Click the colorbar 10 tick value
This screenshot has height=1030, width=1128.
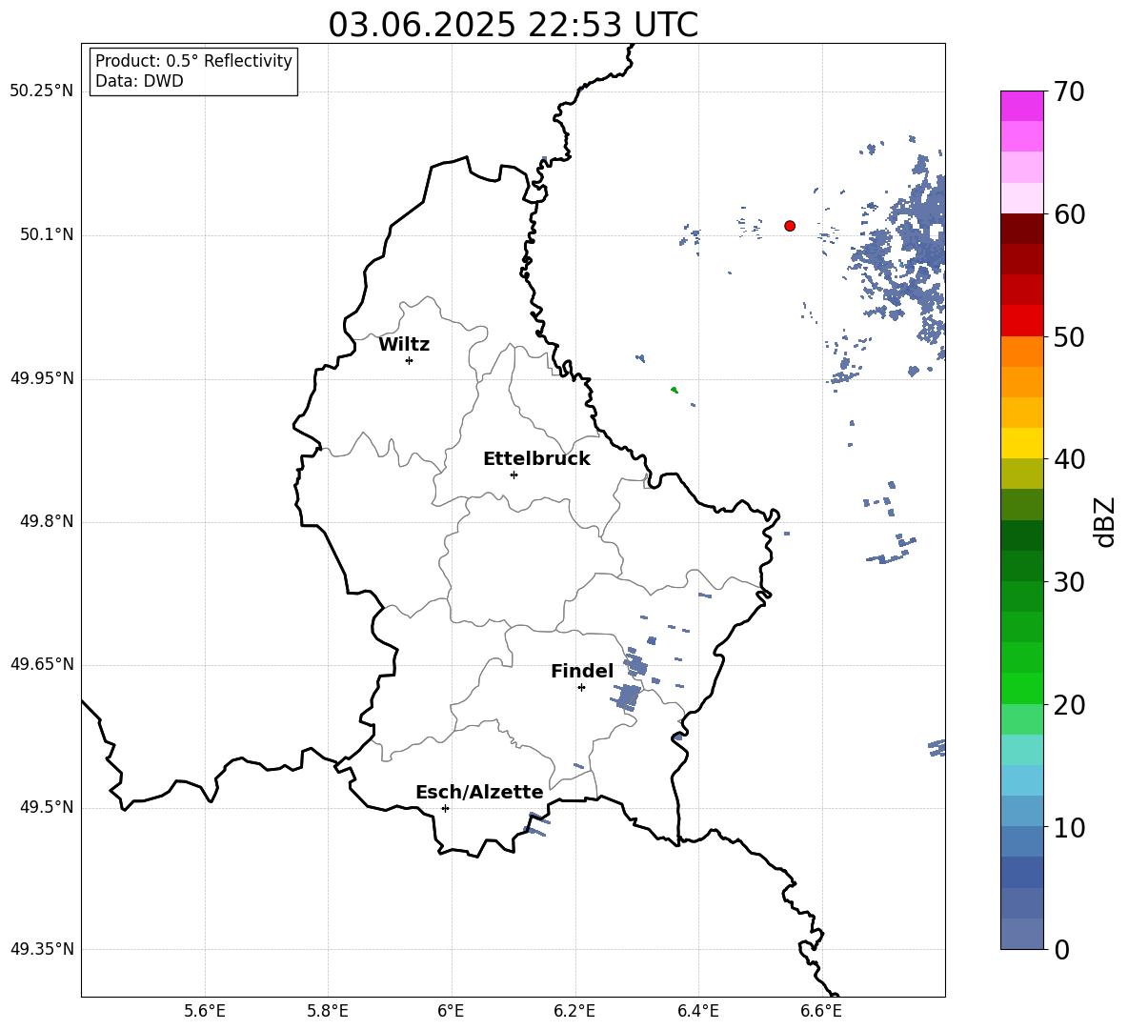[1068, 827]
